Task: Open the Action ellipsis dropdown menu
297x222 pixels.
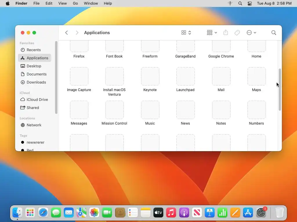Action: coord(251,33)
